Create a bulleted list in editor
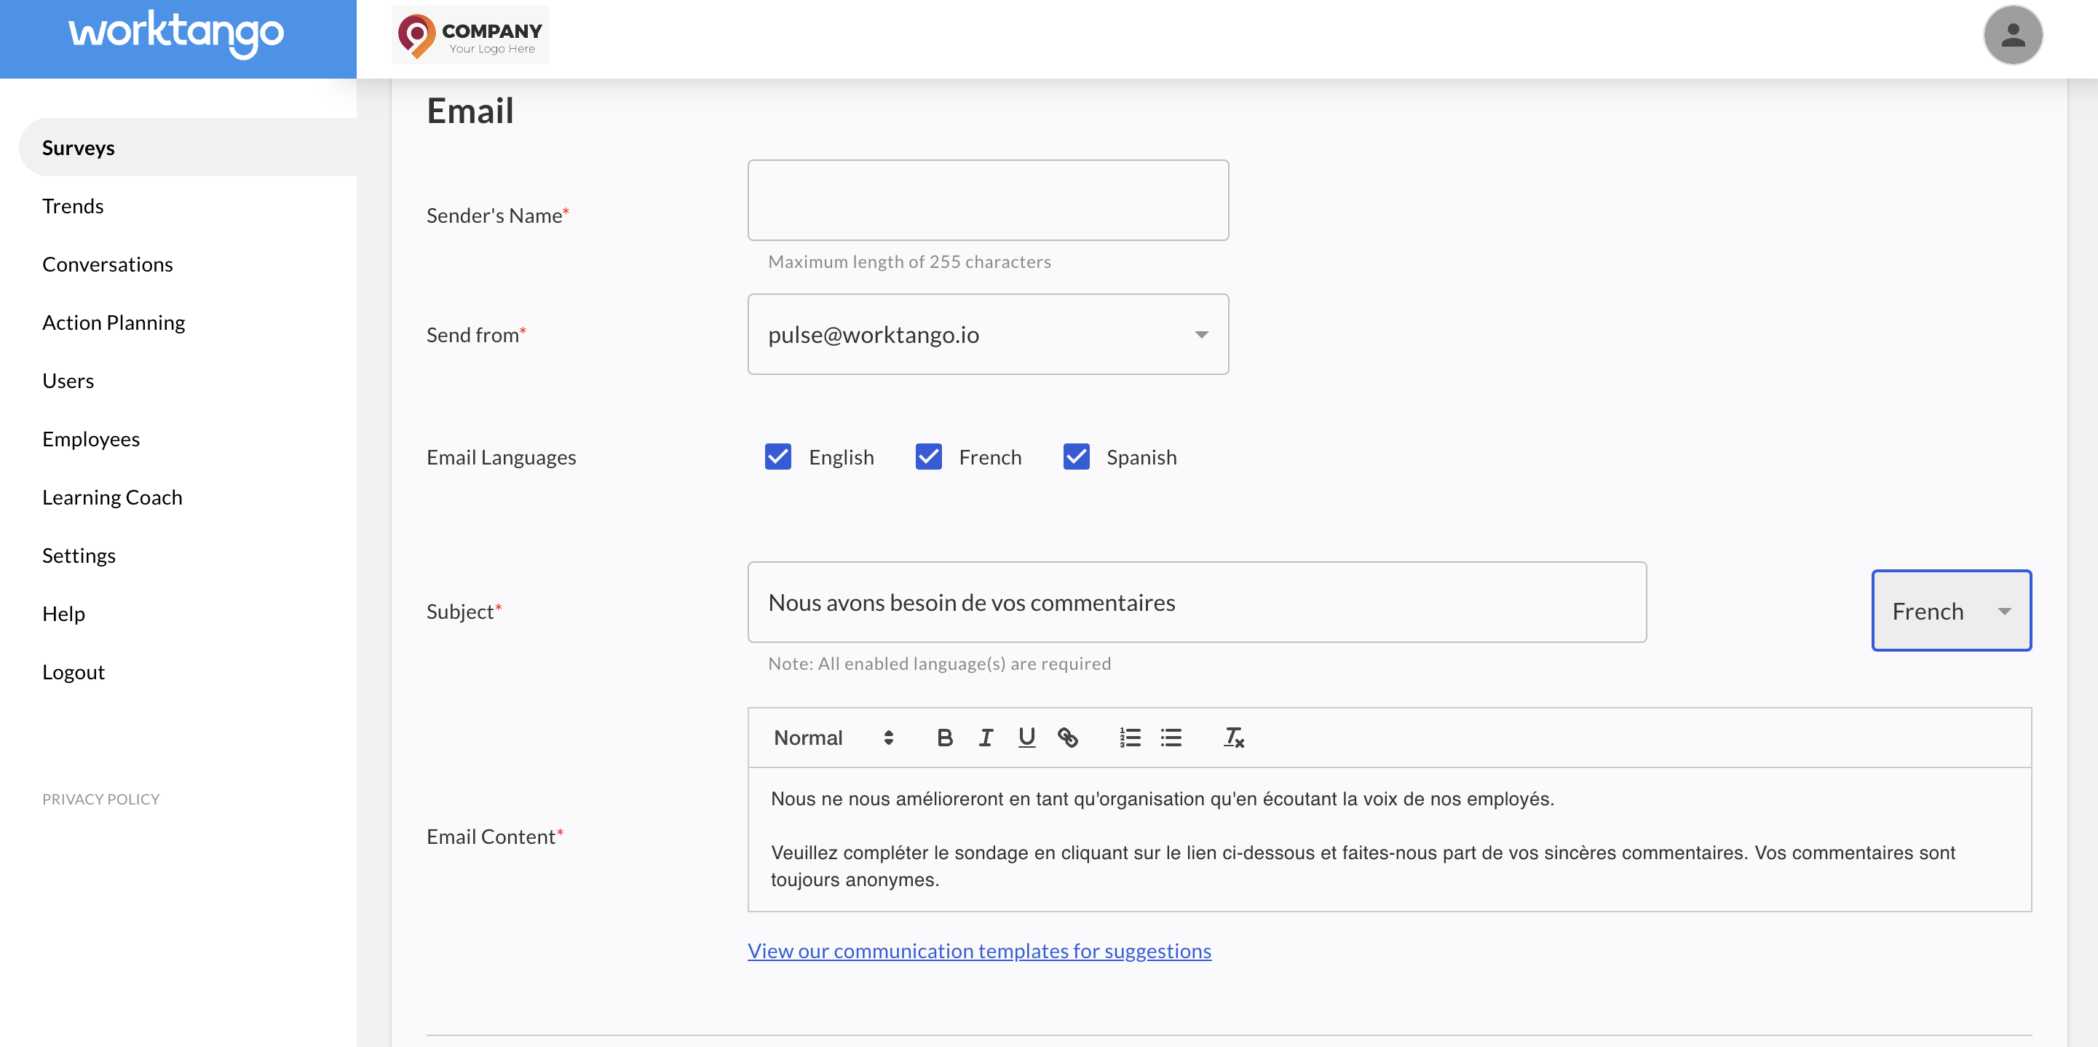The height and width of the screenshot is (1047, 2098). 1171,738
